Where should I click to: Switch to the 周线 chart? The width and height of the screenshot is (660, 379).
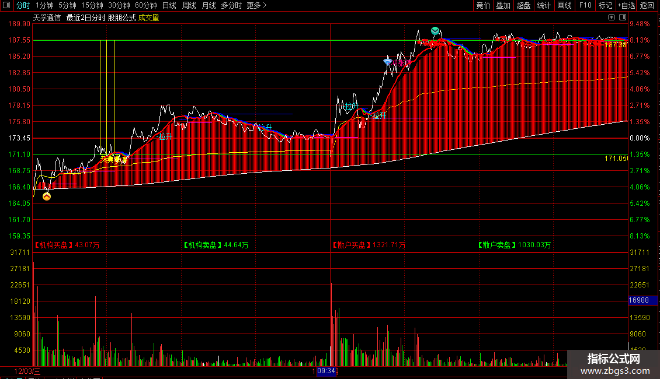189,5
